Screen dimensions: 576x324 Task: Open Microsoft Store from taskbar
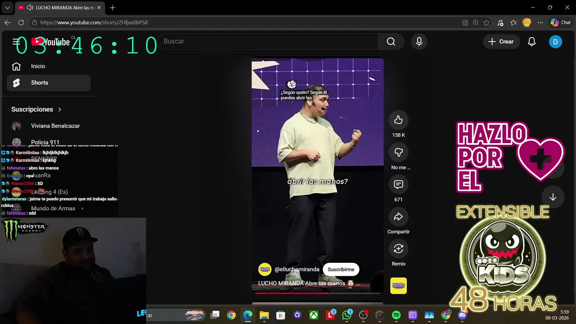click(x=281, y=315)
